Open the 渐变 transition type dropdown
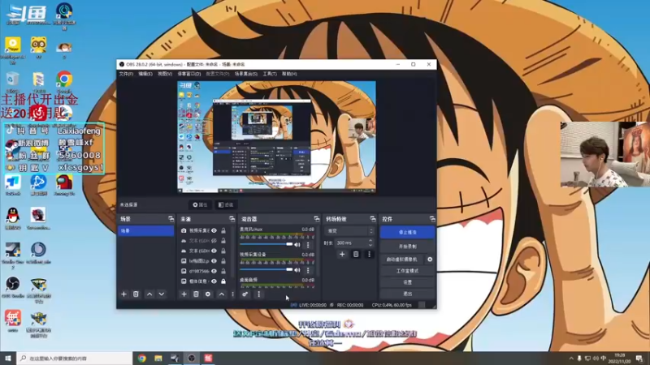 (350, 231)
